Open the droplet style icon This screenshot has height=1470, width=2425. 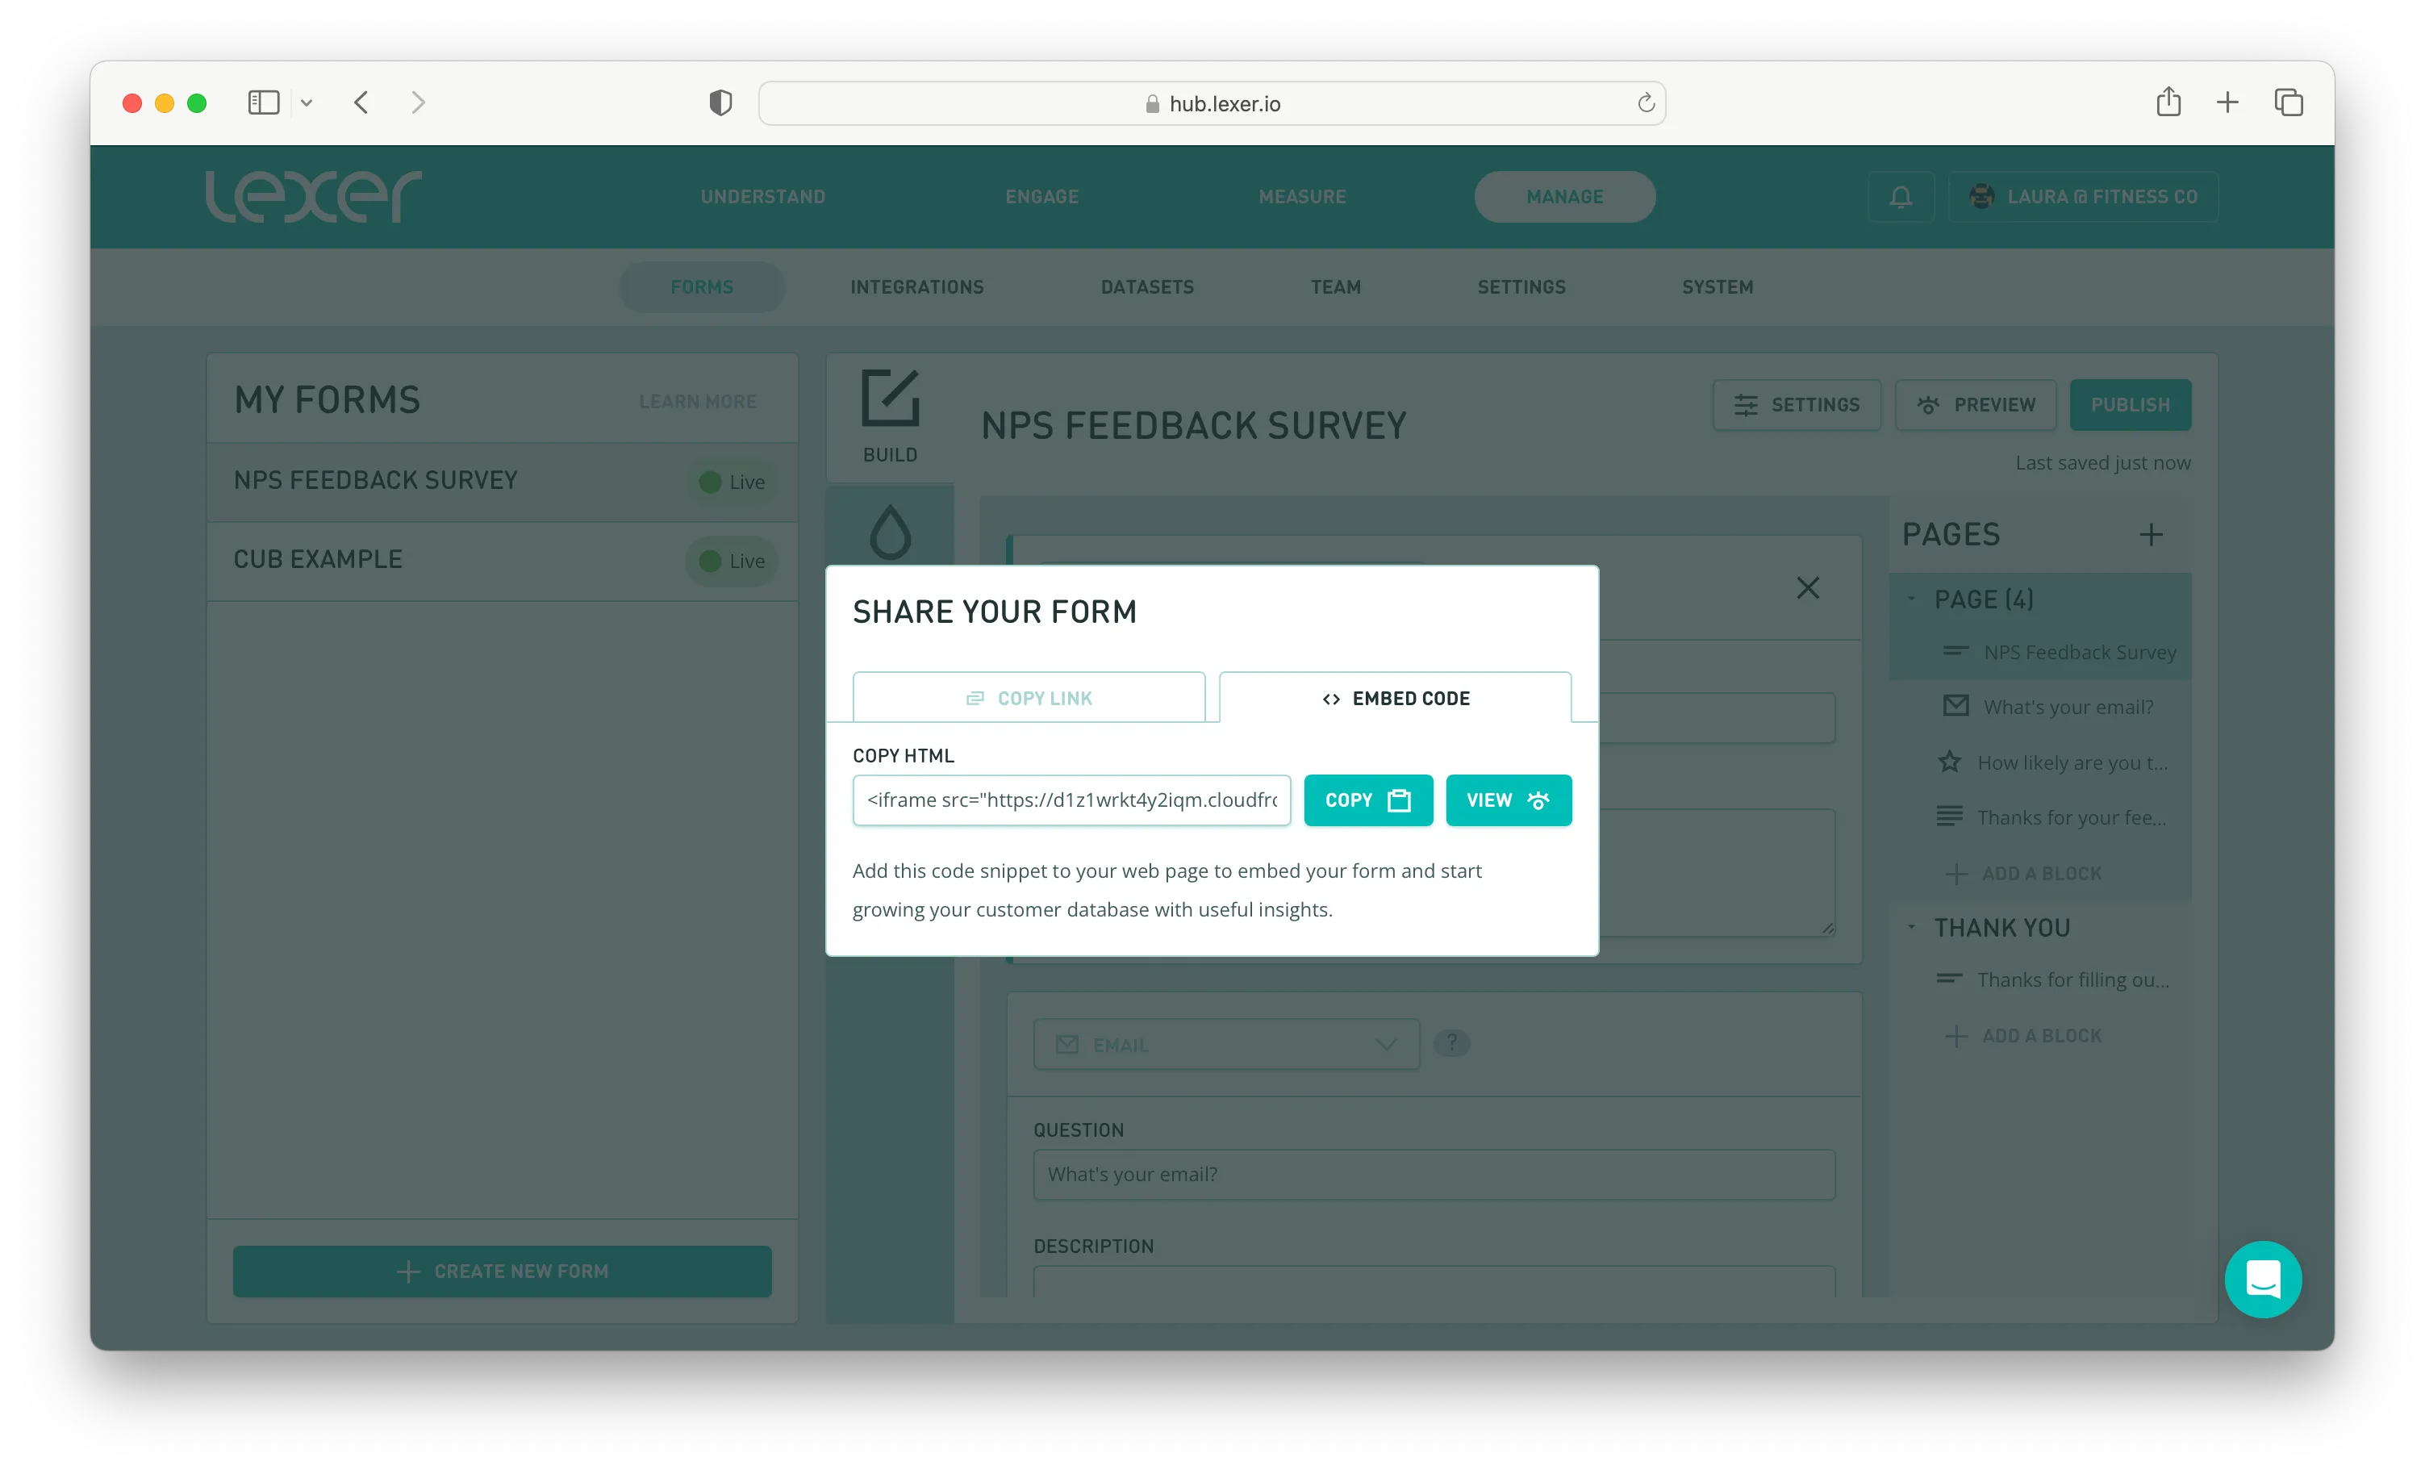890,532
